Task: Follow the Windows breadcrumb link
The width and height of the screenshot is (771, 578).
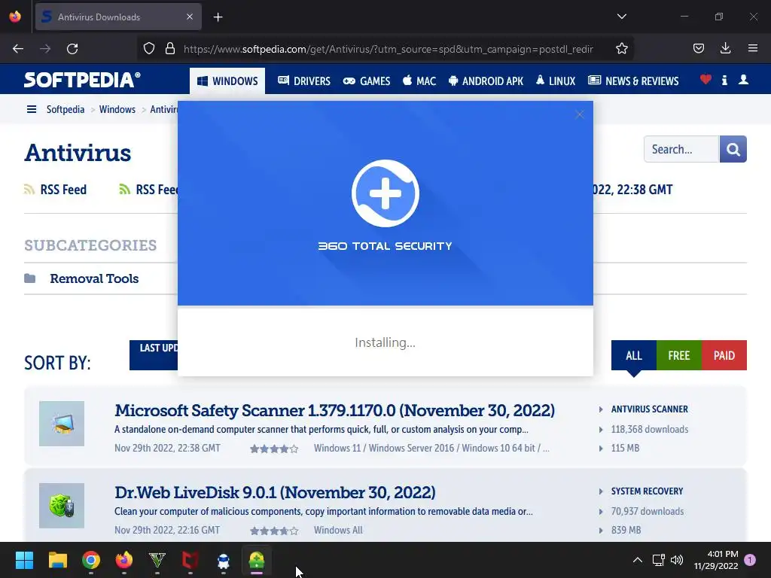Action: pyautogui.click(x=117, y=109)
